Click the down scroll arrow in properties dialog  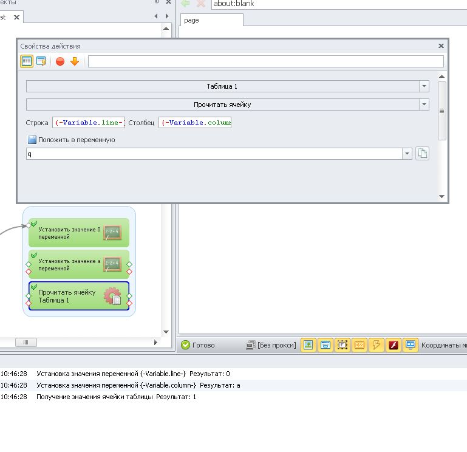click(x=441, y=196)
